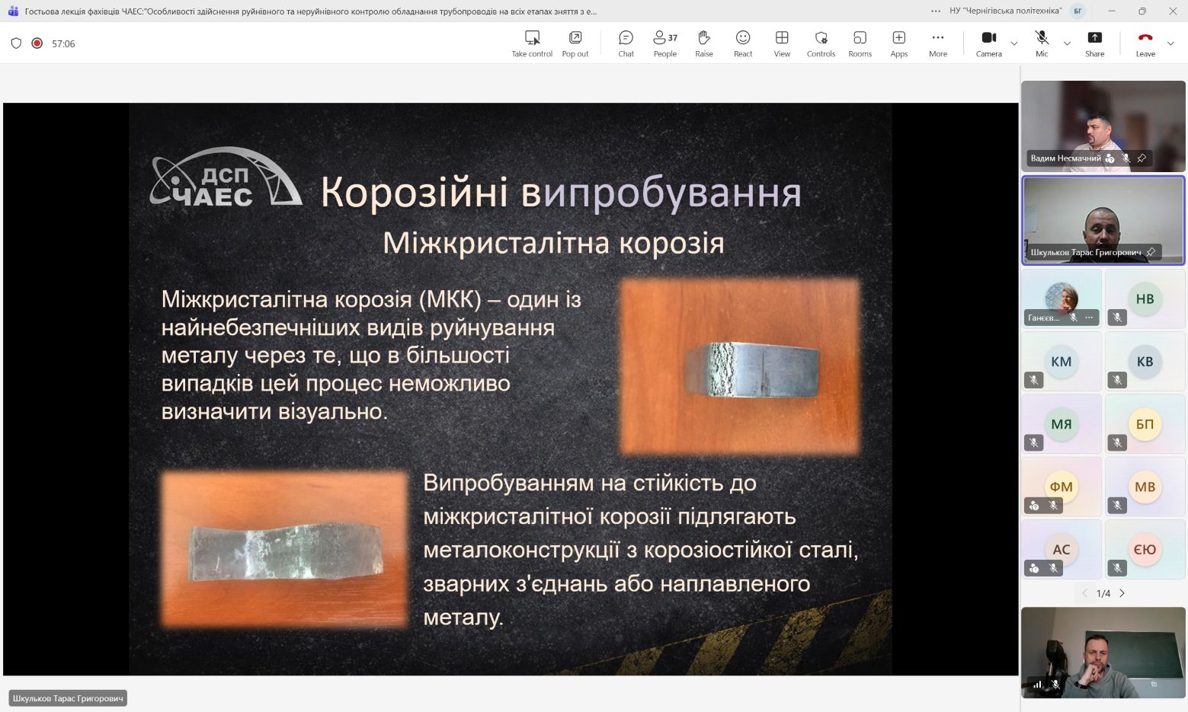
Task: Expand the Mic options dropdown arrow
Action: click(x=1067, y=43)
